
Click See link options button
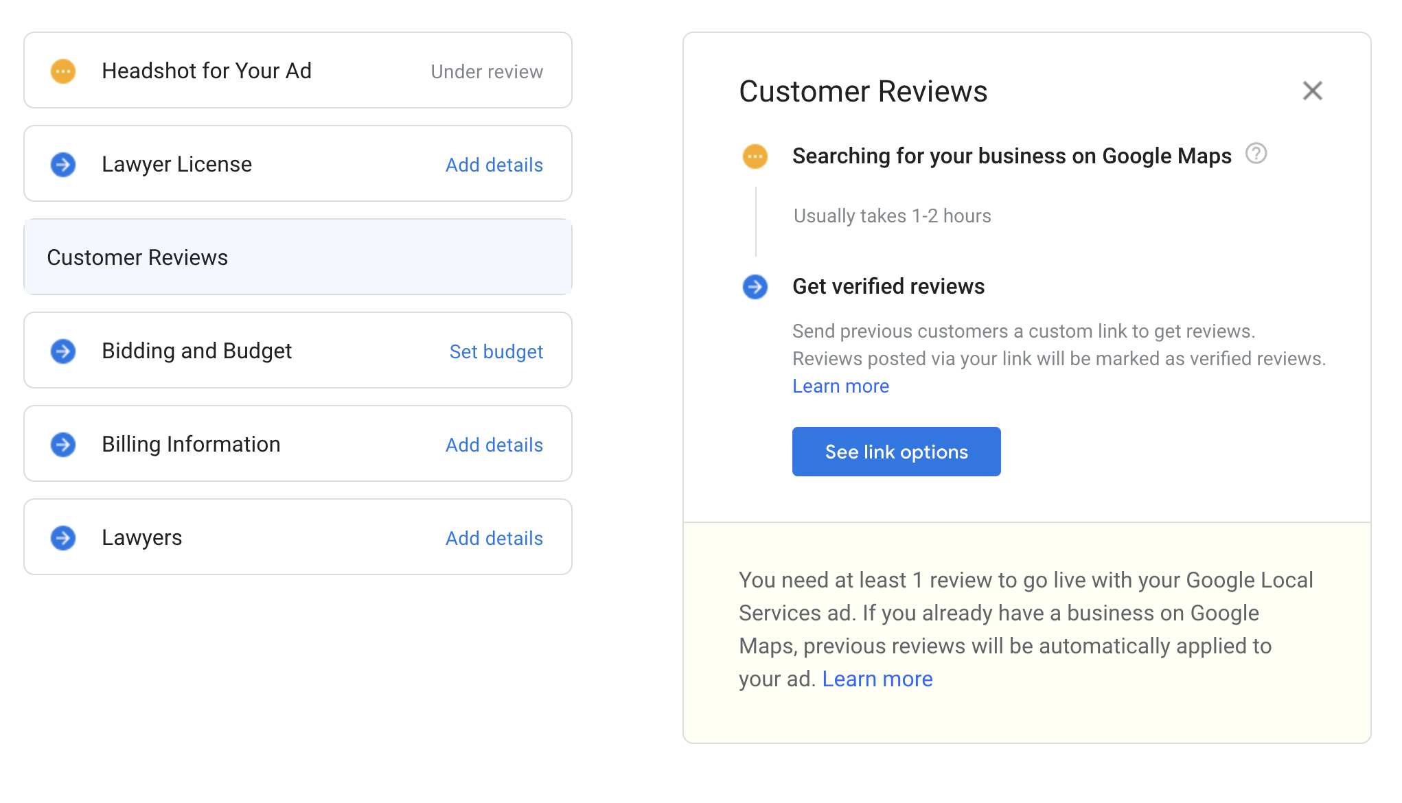pos(896,452)
